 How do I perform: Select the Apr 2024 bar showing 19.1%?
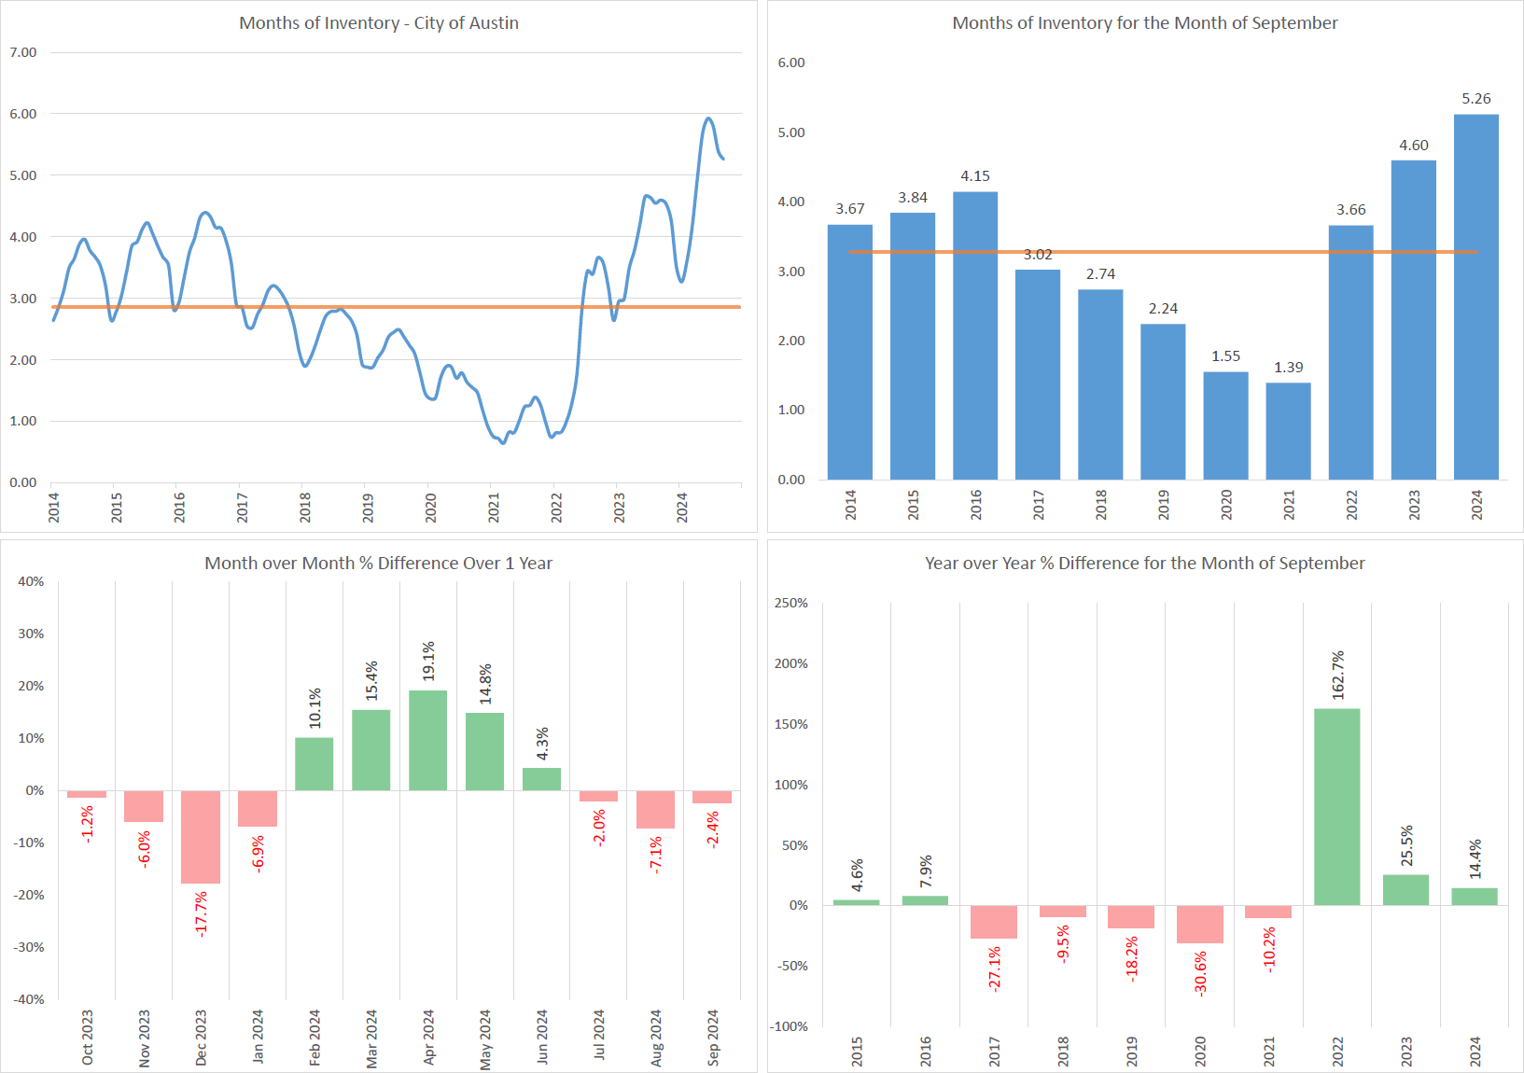(427, 741)
